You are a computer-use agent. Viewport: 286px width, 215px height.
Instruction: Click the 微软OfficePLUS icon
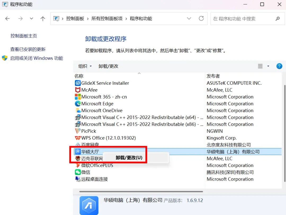point(78,165)
